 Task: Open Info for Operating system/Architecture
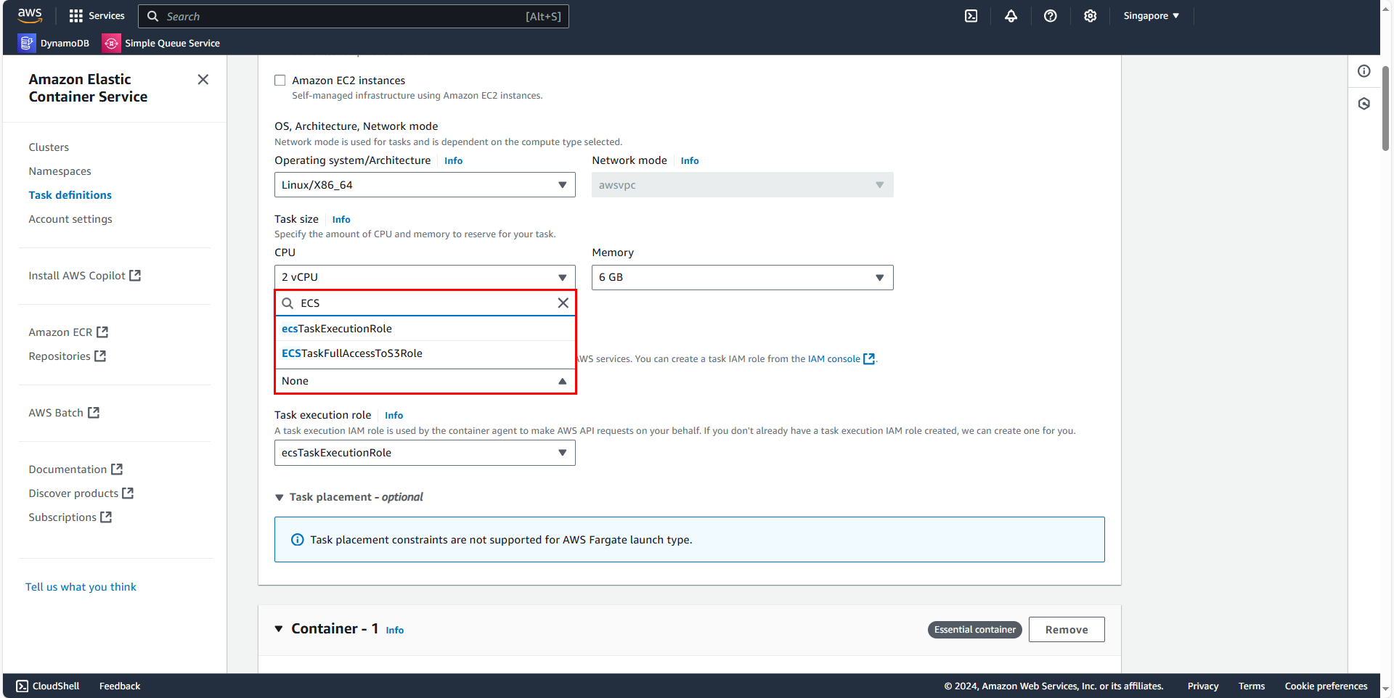point(453,161)
